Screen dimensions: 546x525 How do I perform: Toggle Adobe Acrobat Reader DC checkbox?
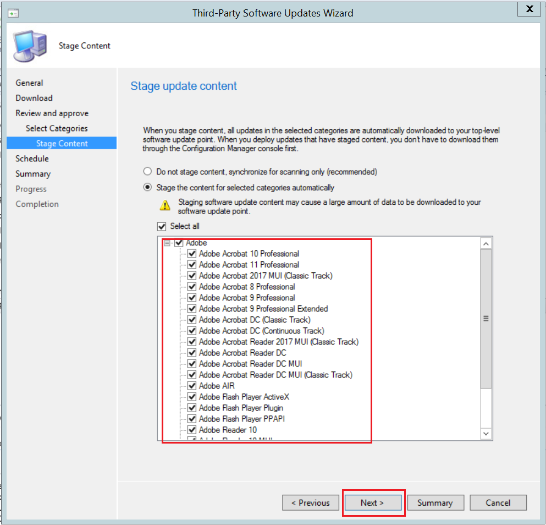[x=192, y=353]
